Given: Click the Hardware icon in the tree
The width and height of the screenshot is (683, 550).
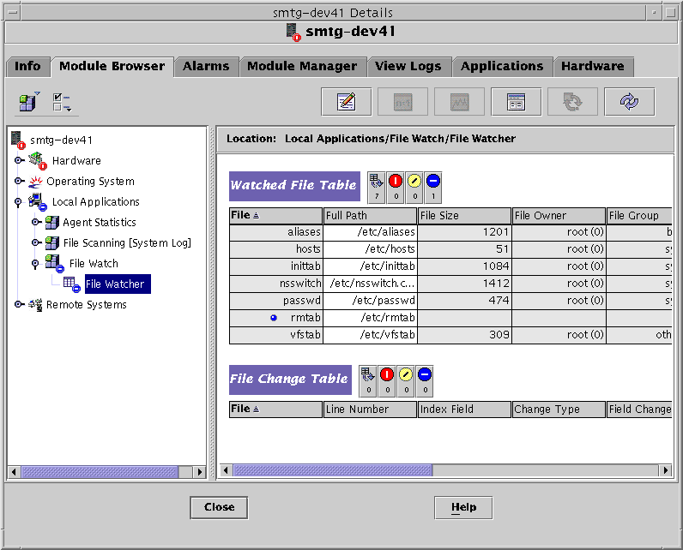Looking at the screenshot, I should pyautogui.click(x=38, y=160).
